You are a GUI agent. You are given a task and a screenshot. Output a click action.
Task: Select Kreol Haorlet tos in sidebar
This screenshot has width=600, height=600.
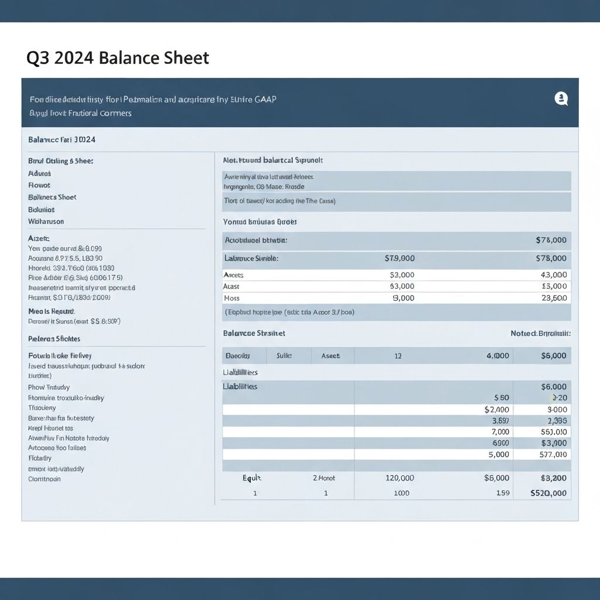[52, 428]
